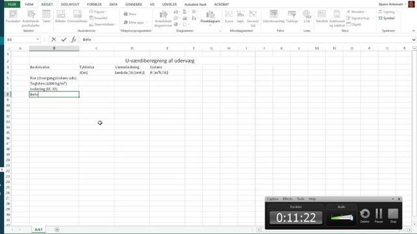
Task: Add Sidehoved og sidefod
Action: coord(337,19)
